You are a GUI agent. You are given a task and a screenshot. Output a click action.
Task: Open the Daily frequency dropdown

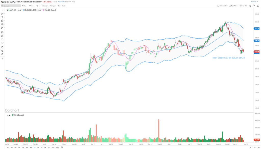pos(24,6)
